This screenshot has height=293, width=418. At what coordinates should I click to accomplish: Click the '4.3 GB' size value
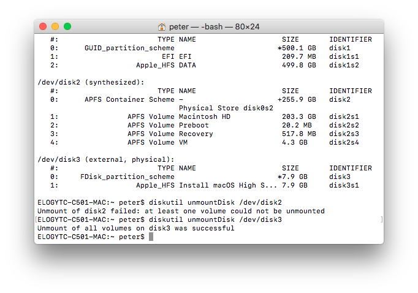(295, 142)
